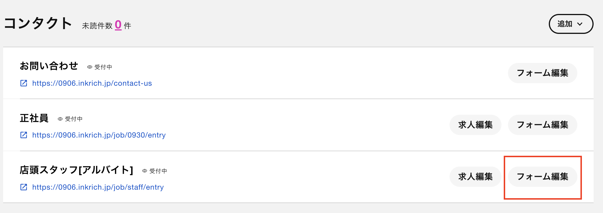Screen dimensions: 603x213
Task: Open https://0906.inkrich.jp/job/staff/entry link
Action: coord(98,187)
